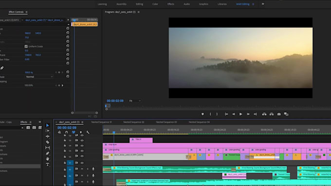
Task: Click the Program monitor scrub playhead
Action: pyautogui.click(x=106, y=106)
